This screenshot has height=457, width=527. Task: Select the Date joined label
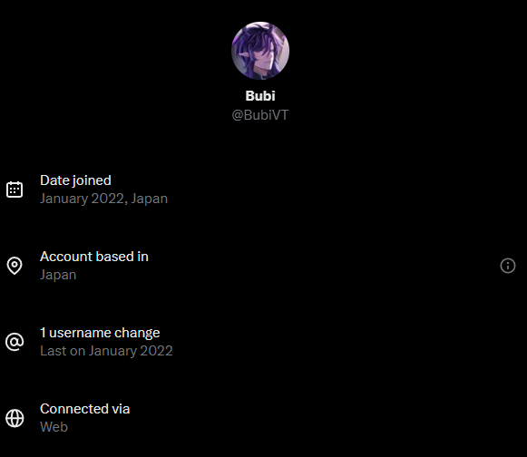(75, 180)
